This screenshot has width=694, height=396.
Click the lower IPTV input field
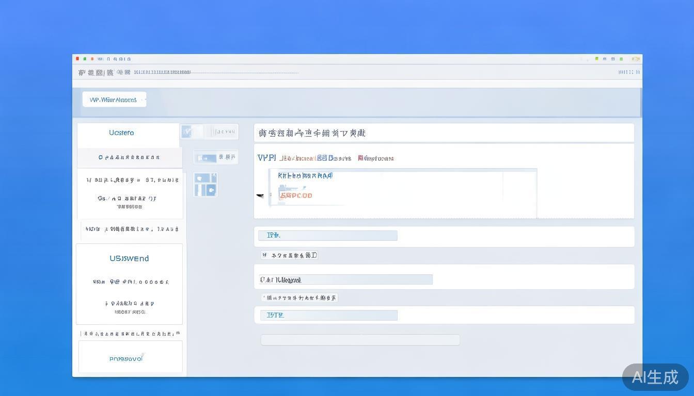pyautogui.click(x=328, y=315)
